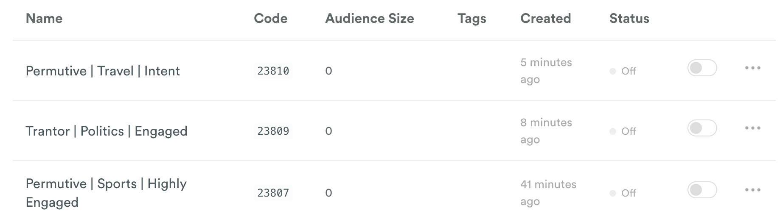Click the Tags column header
The image size is (780, 222).
click(x=472, y=18)
